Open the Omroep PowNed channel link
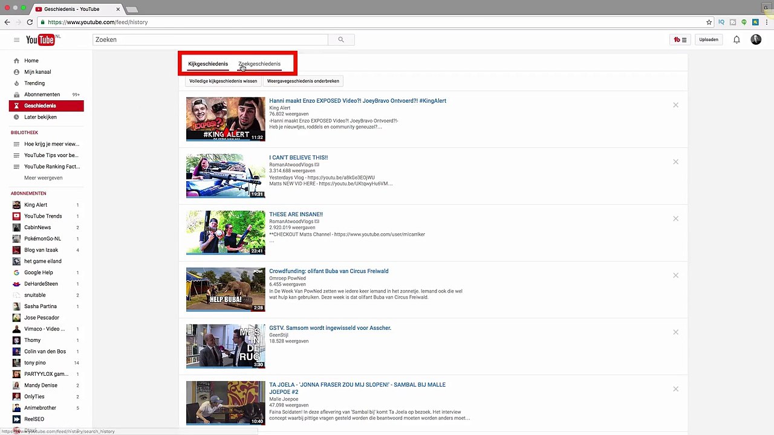Viewport: 774px width, 435px height. 287,279
